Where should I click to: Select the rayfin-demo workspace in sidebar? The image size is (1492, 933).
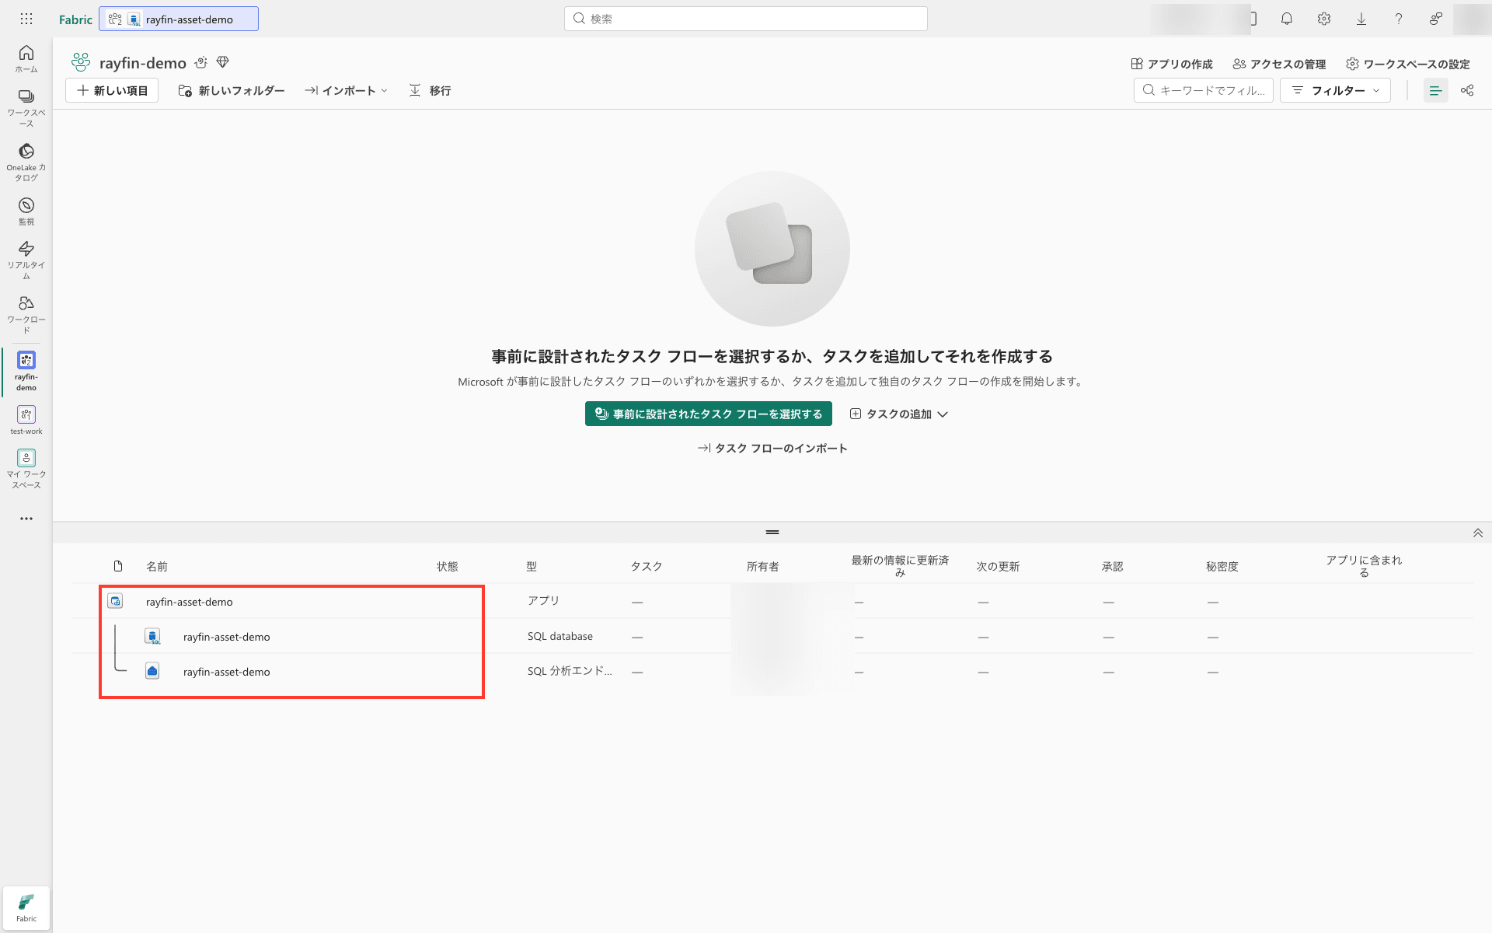[26, 371]
